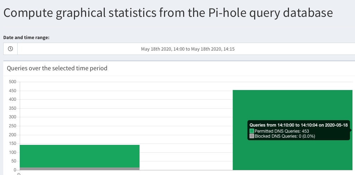Click the grey blocked queries bar segment

[80, 169]
